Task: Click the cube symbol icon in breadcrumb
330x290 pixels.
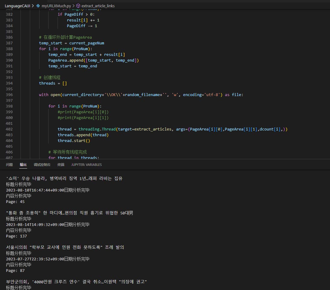Action: click(x=78, y=6)
